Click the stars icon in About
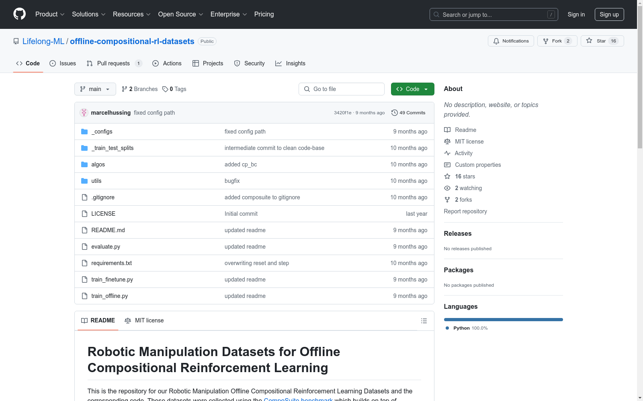This screenshot has height=401, width=643. (x=447, y=176)
